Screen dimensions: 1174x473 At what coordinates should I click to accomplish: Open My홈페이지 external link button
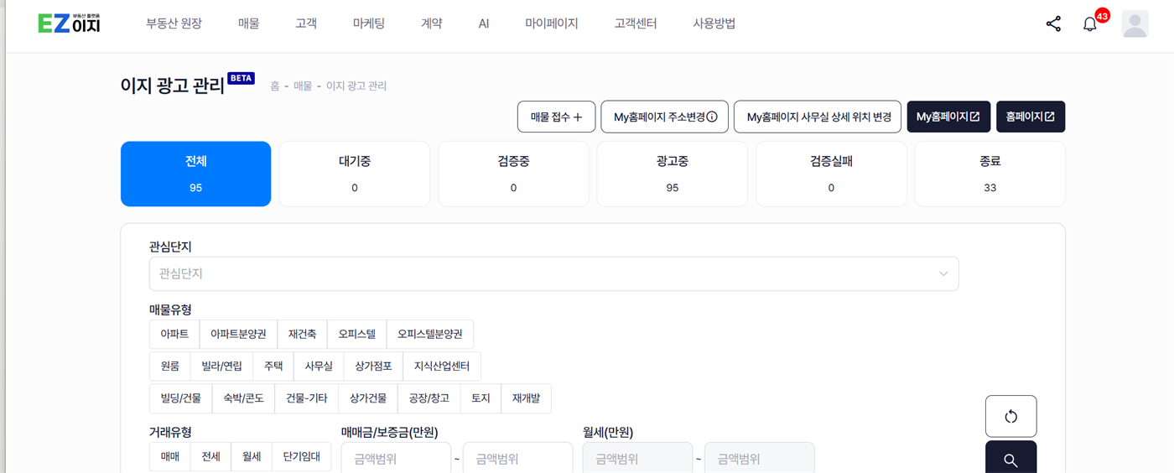[x=948, y=117]
